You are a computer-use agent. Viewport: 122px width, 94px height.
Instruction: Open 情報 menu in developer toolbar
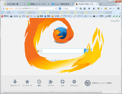click(48, 16)
